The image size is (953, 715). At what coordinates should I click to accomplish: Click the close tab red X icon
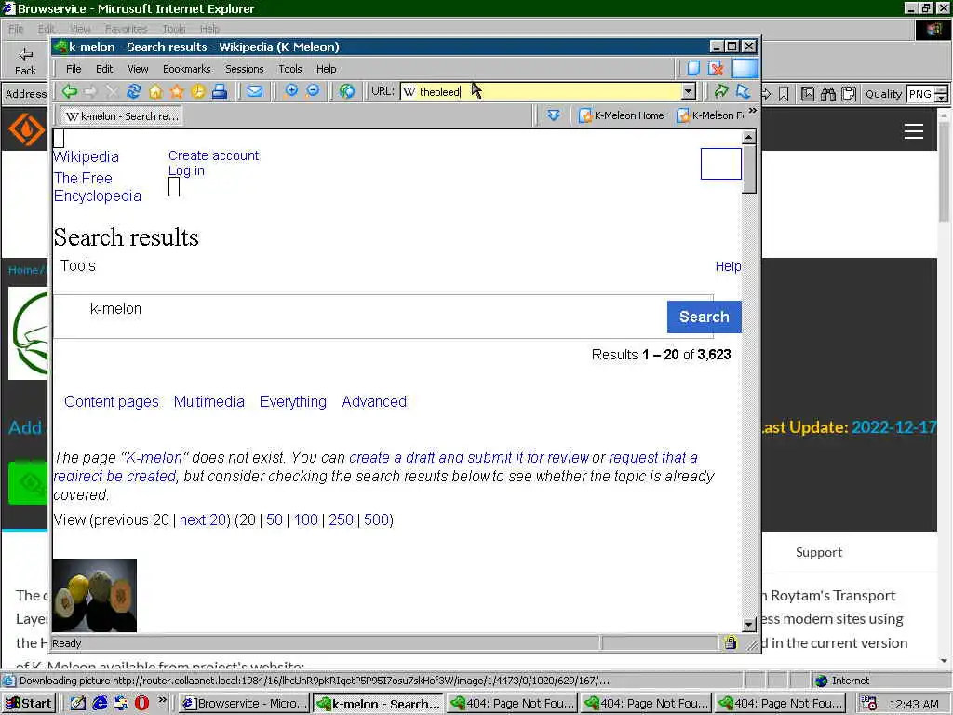click(716, 68)
